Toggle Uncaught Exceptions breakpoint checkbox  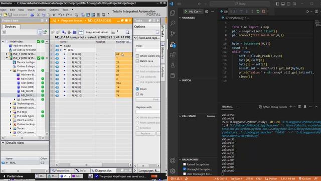(x=185, y=169)
